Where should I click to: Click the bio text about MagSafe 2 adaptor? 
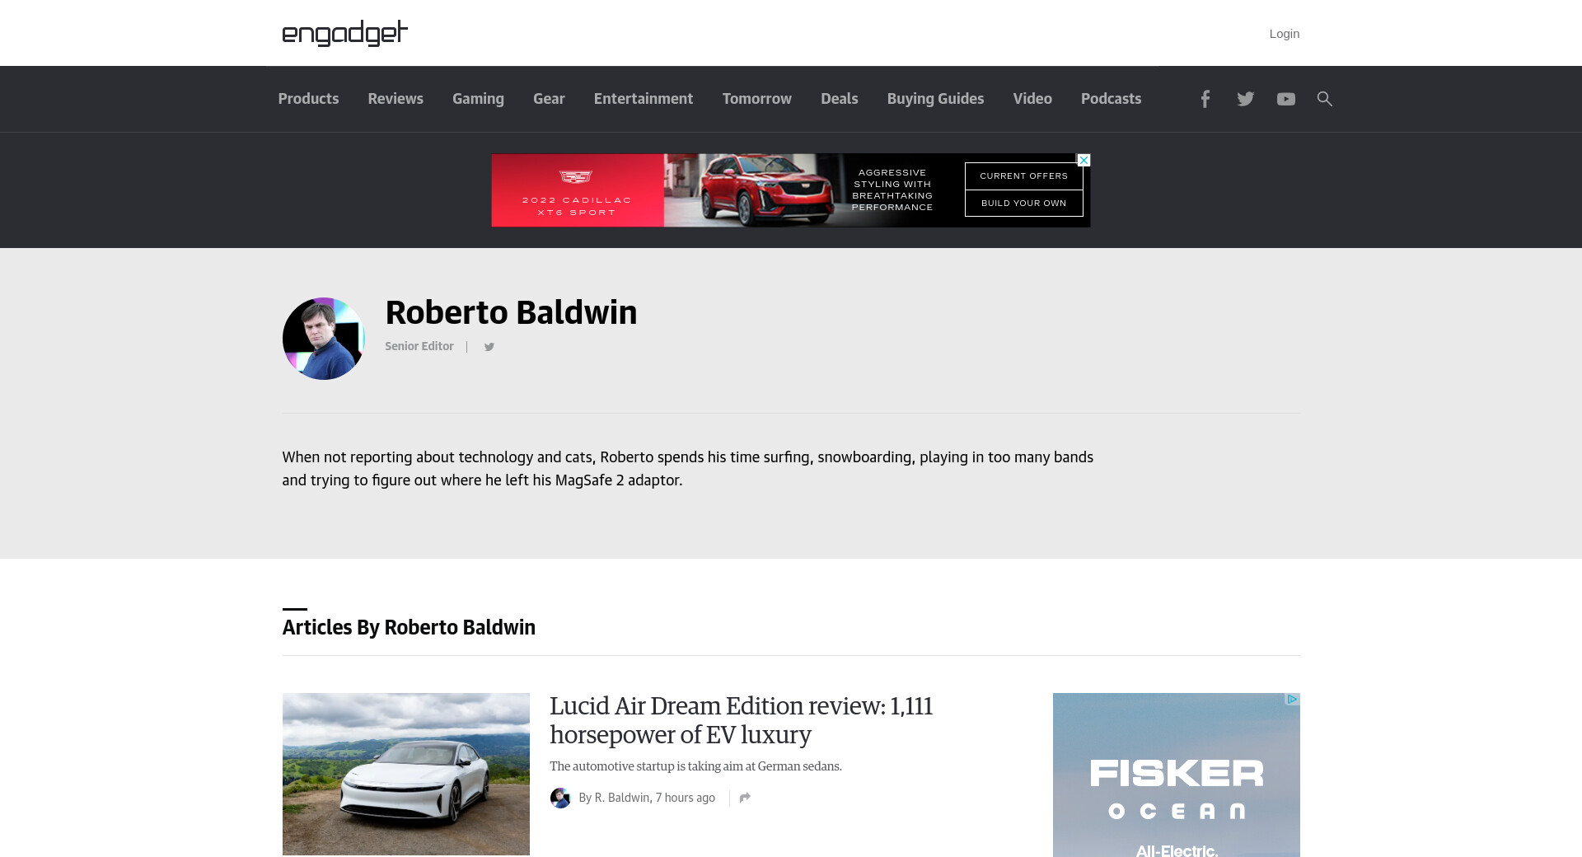tap(688, 469)
